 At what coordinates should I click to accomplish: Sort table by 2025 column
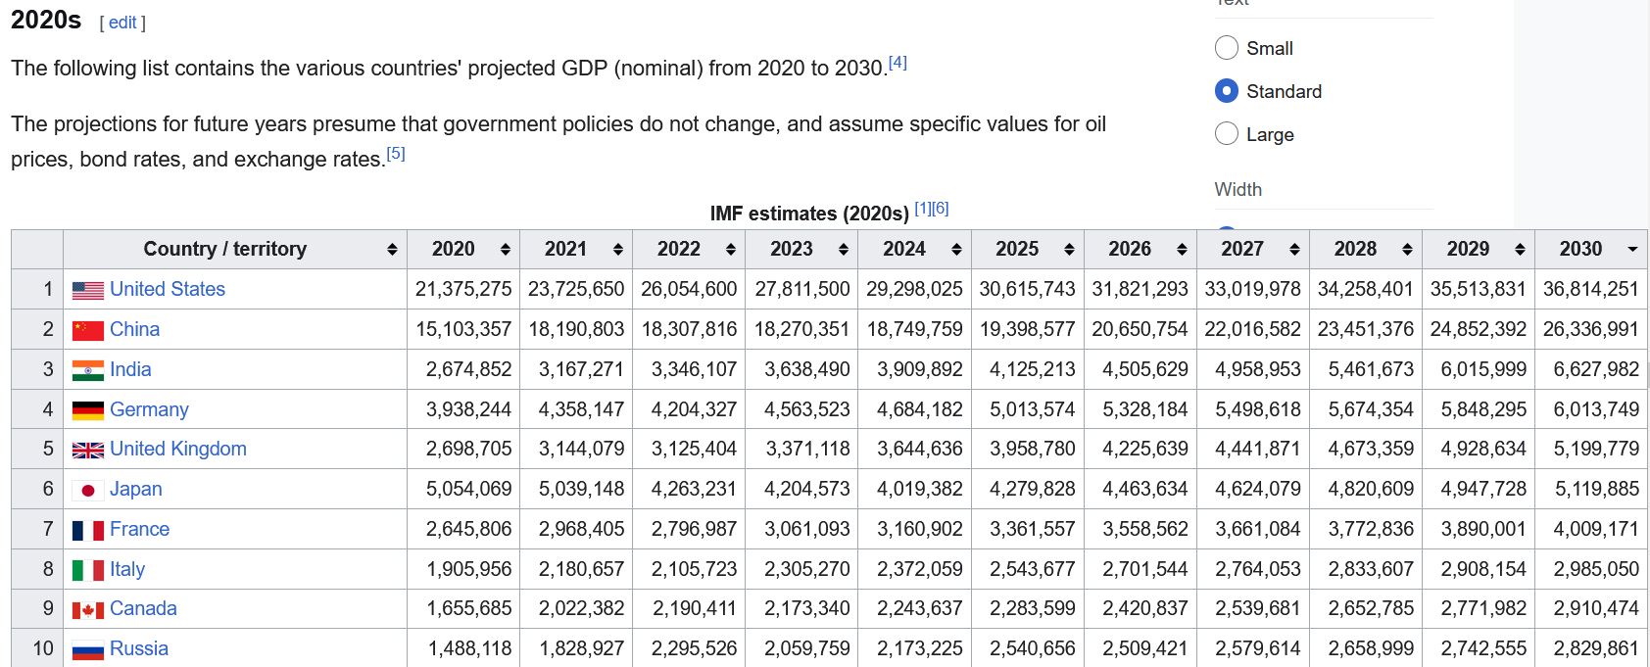click(x=1028, y=249)
